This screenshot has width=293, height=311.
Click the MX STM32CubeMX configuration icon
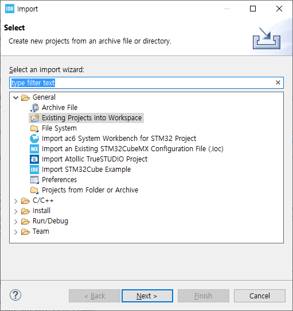point(34,149)
